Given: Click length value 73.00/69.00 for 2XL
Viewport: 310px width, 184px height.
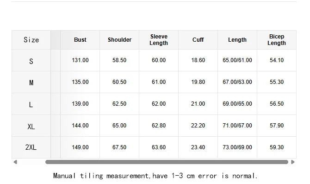Looking at the screenshot, I should [237, 147].
